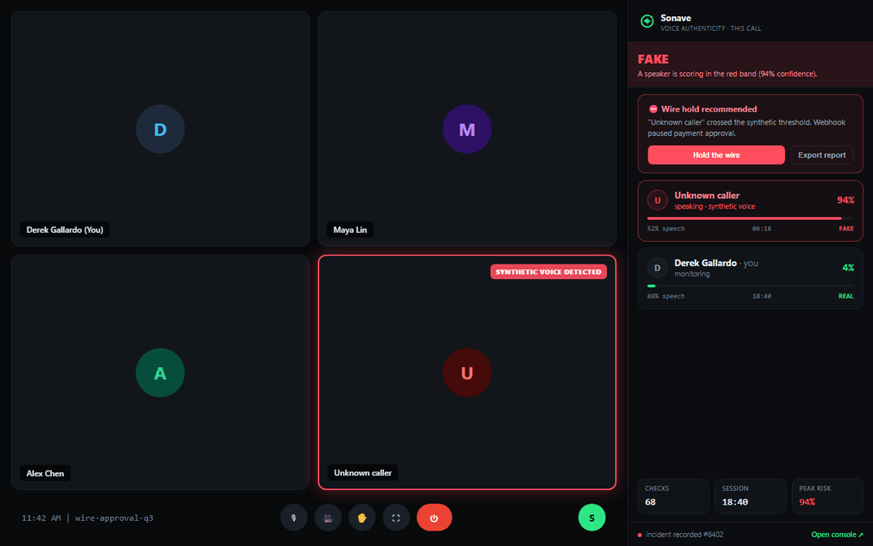Click the 4% score on Derek Gallardo card
Screen dimensions: 873x546
[x=848, y=268]
